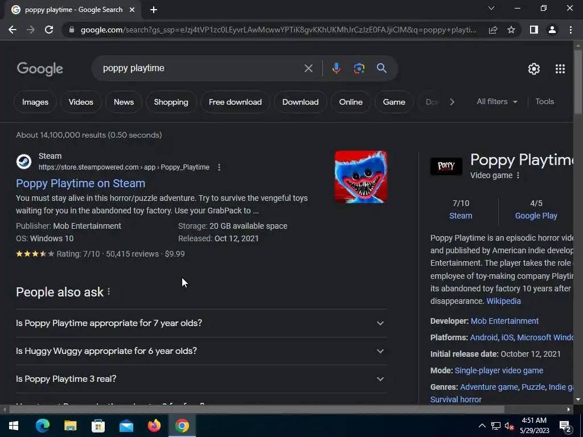Open Mail app from the taskbar
The image size is (583, 437).
(126, 426)
